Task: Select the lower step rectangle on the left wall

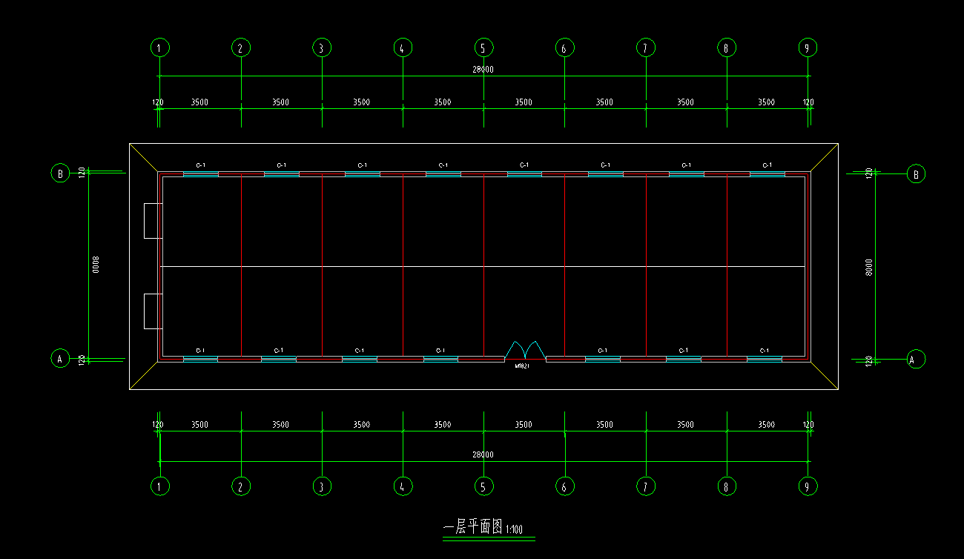Action: 153,311
